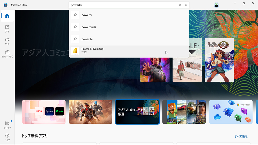258x145 pixels.
Task: Click the すべて表示 link
Action: [241, 136]
